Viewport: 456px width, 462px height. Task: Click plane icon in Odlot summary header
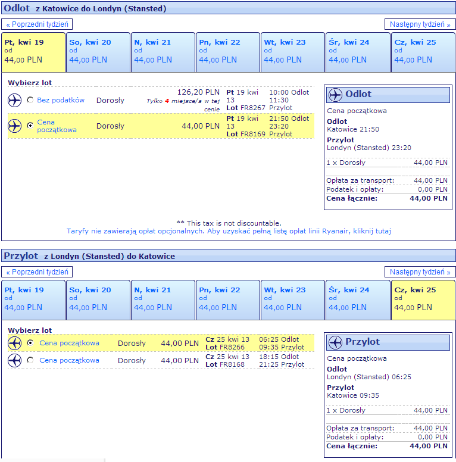point(335,95)
